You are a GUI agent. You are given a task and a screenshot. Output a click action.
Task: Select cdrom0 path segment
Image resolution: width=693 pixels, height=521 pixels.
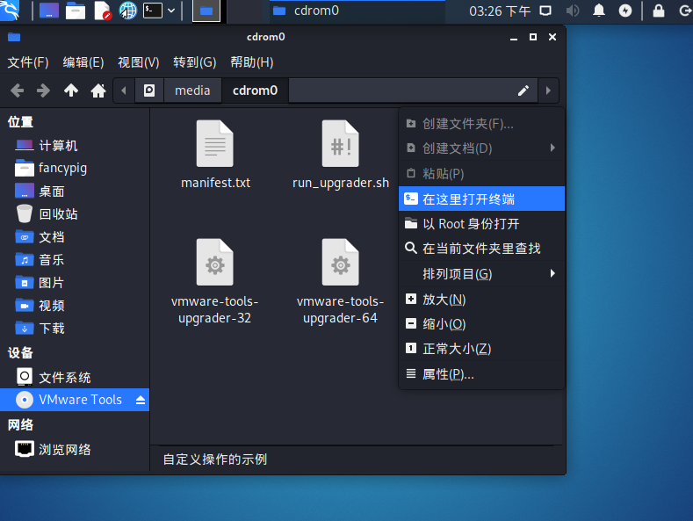coord(255,90)
